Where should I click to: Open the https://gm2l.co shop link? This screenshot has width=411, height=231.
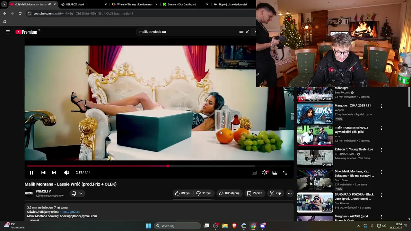[70, 212]
